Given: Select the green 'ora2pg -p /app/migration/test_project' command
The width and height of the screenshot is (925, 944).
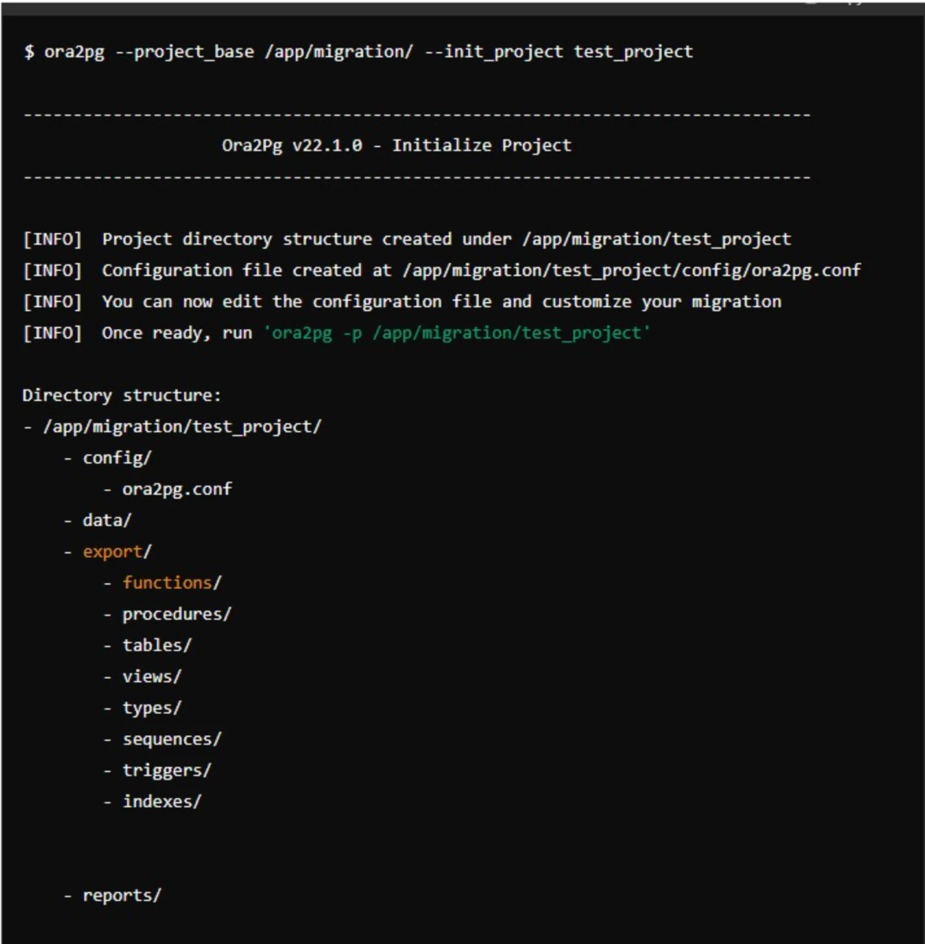Looking at the screenshot, I should (x=457, y=333).
